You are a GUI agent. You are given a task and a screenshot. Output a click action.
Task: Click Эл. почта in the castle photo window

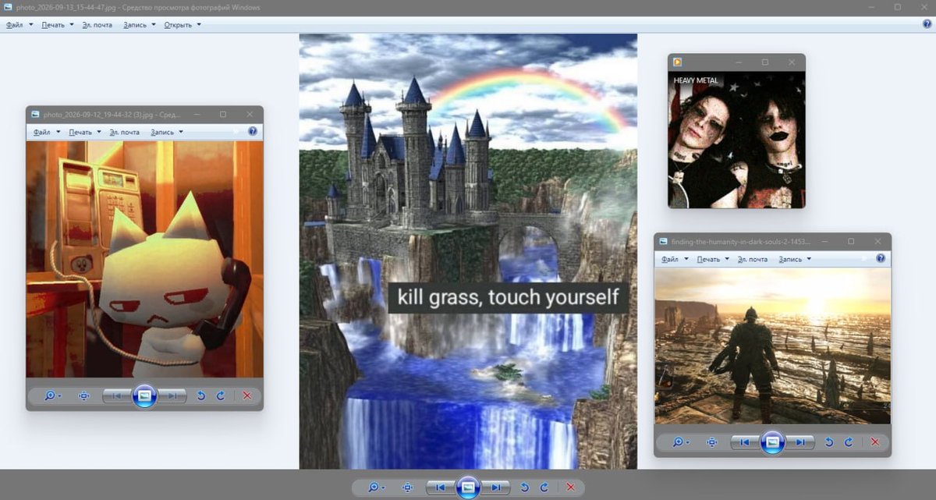97,25
